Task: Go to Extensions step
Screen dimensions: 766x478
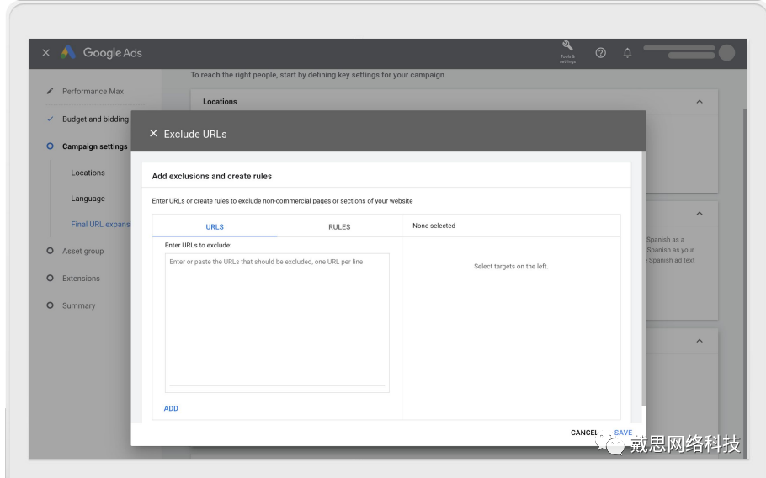Action: (81, 279)
